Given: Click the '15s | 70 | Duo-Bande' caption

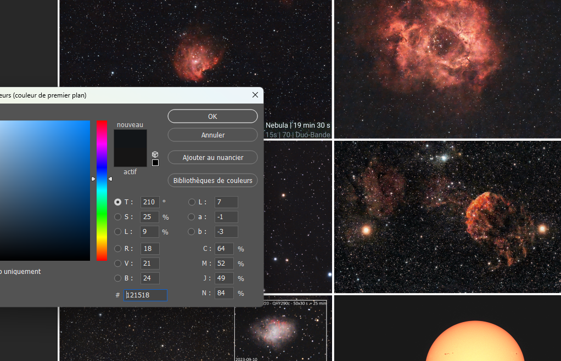Looking at the screenshot, I should pyautogui.click(x=298, y=135).
